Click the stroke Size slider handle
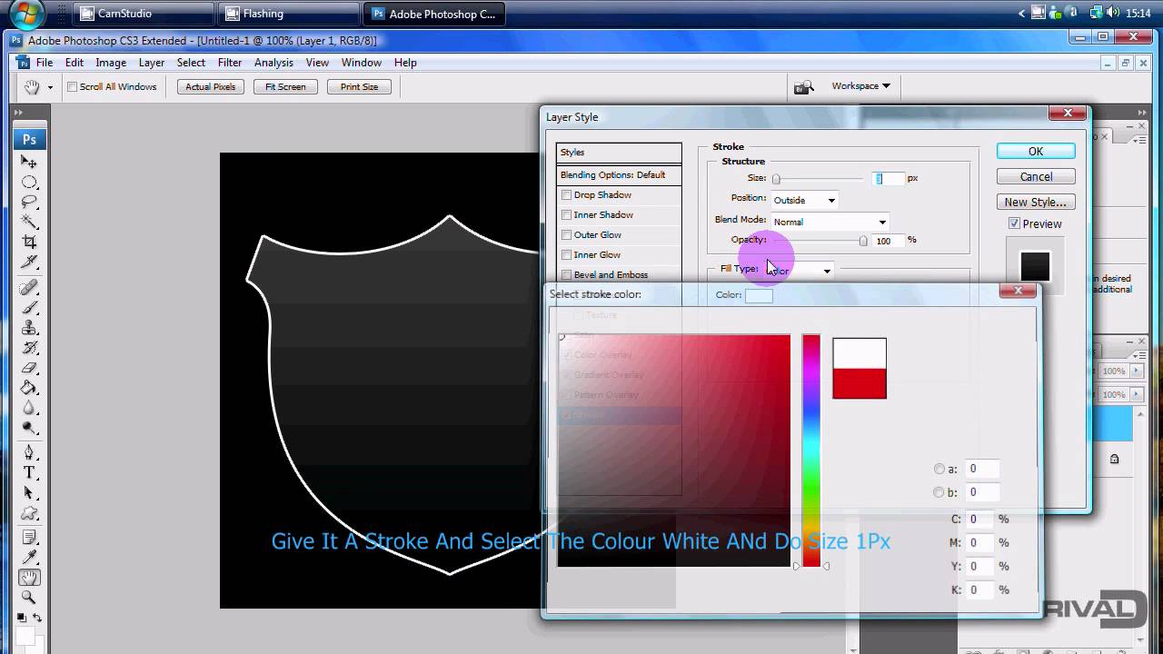 click(x=776, y=179)
